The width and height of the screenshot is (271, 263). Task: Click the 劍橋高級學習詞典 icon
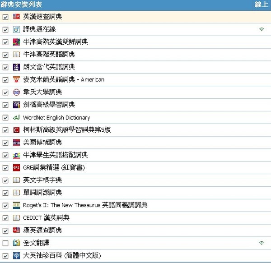16,105
